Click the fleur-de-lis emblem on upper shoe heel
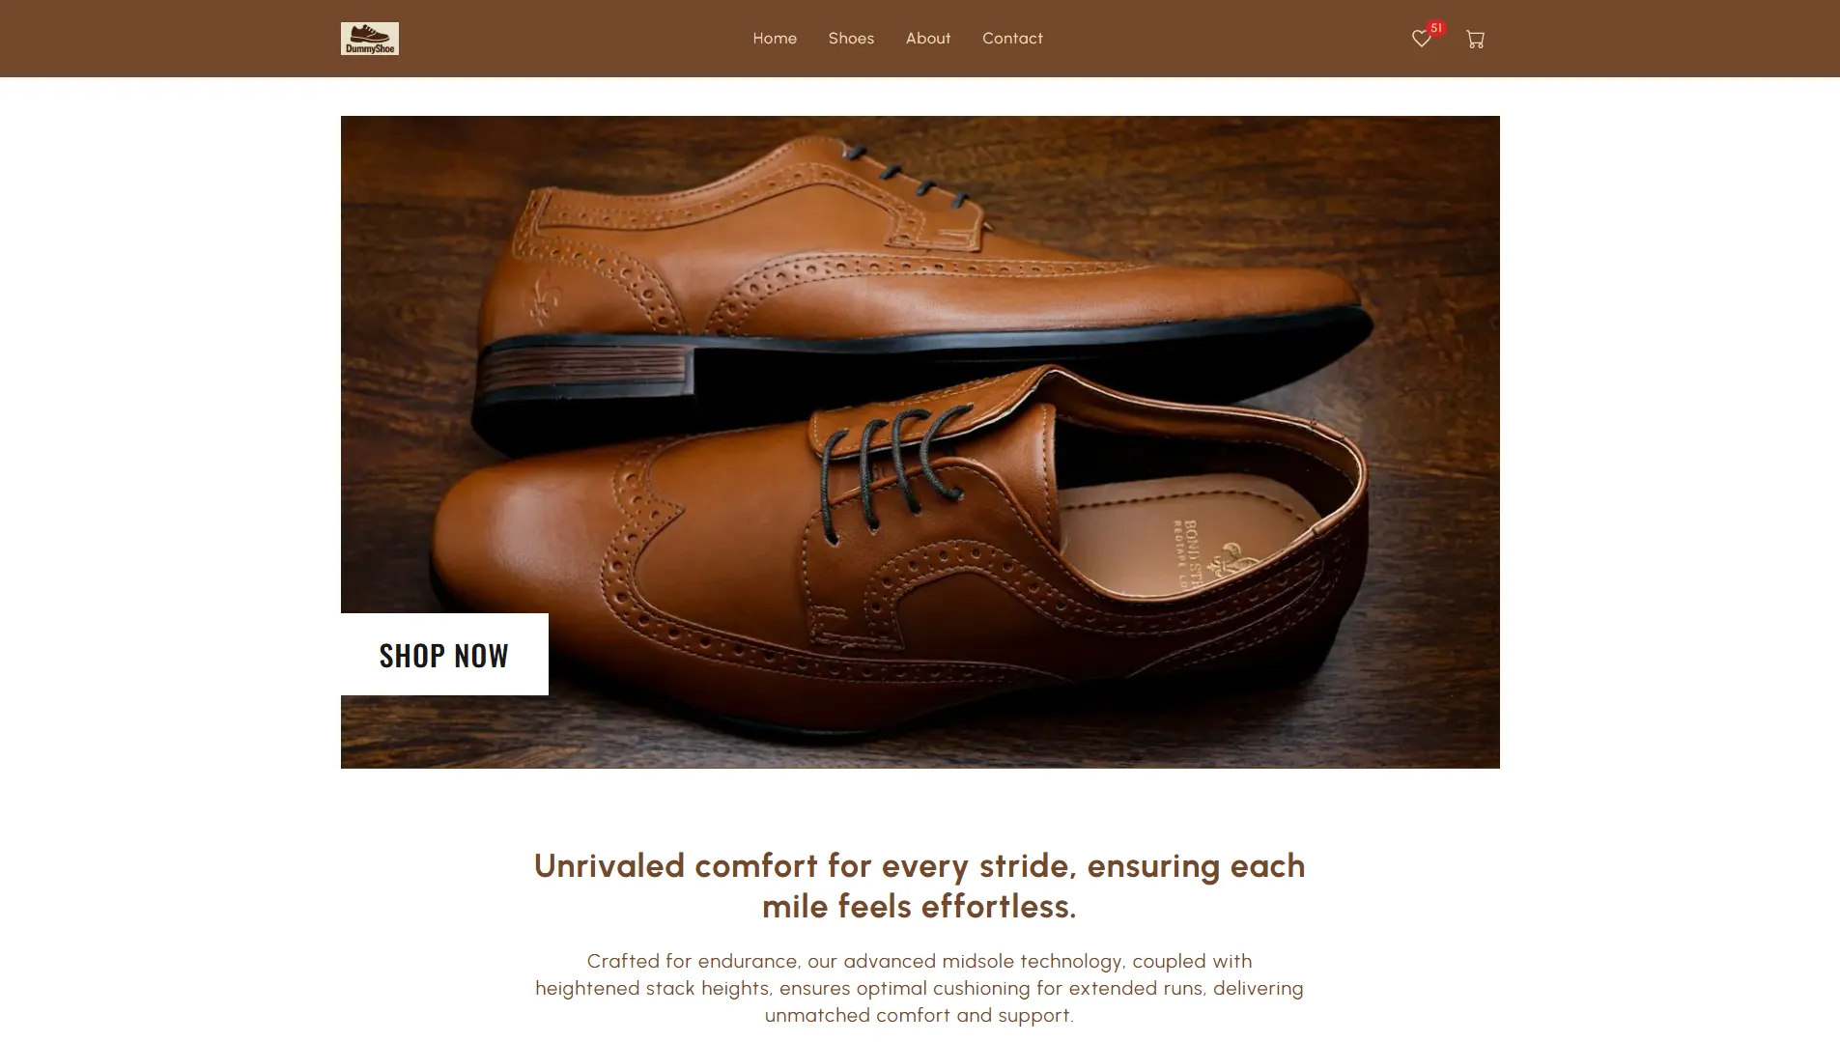The image size is (1840, 1042). [x=544, y=296]
